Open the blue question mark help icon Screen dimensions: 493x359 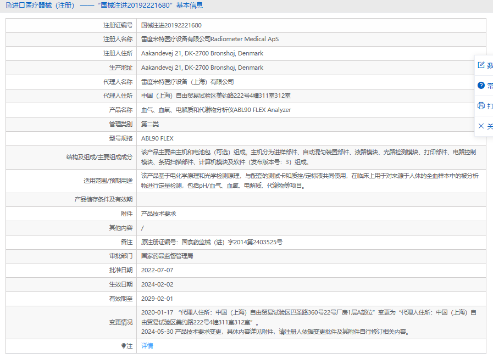(481, 85)
